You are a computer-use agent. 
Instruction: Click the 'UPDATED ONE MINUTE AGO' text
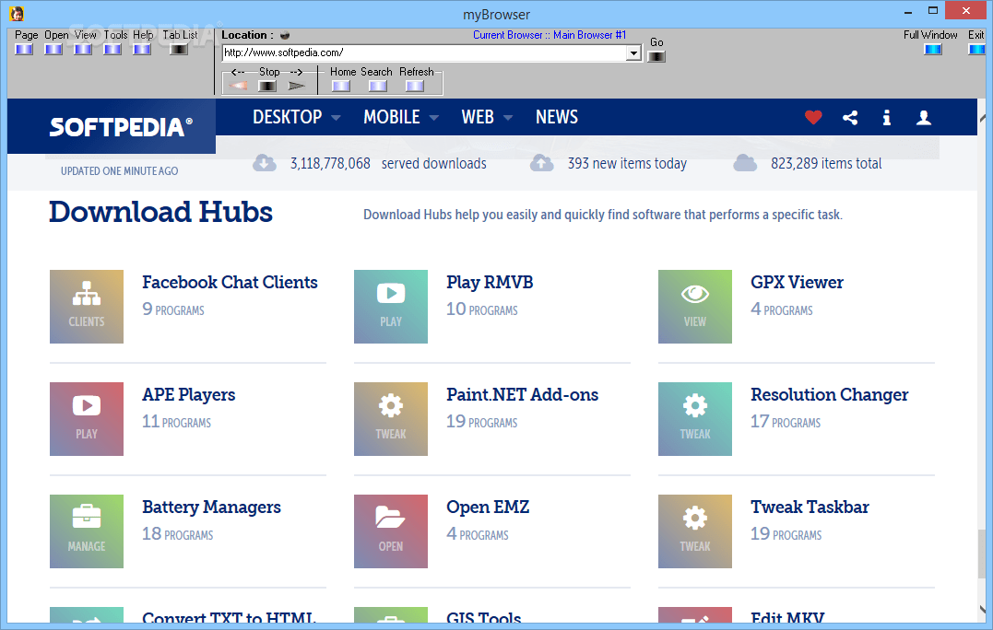119,170
